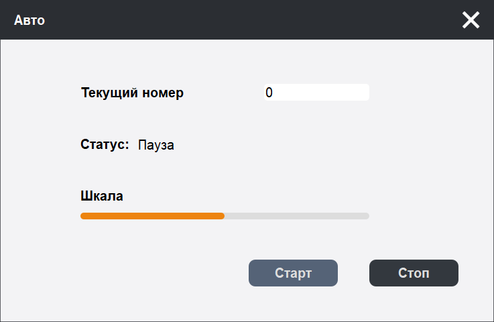494x322 pixels.
Task: Click the orange filled part of the Шкала bar
Action: click(x=152, y=216)
